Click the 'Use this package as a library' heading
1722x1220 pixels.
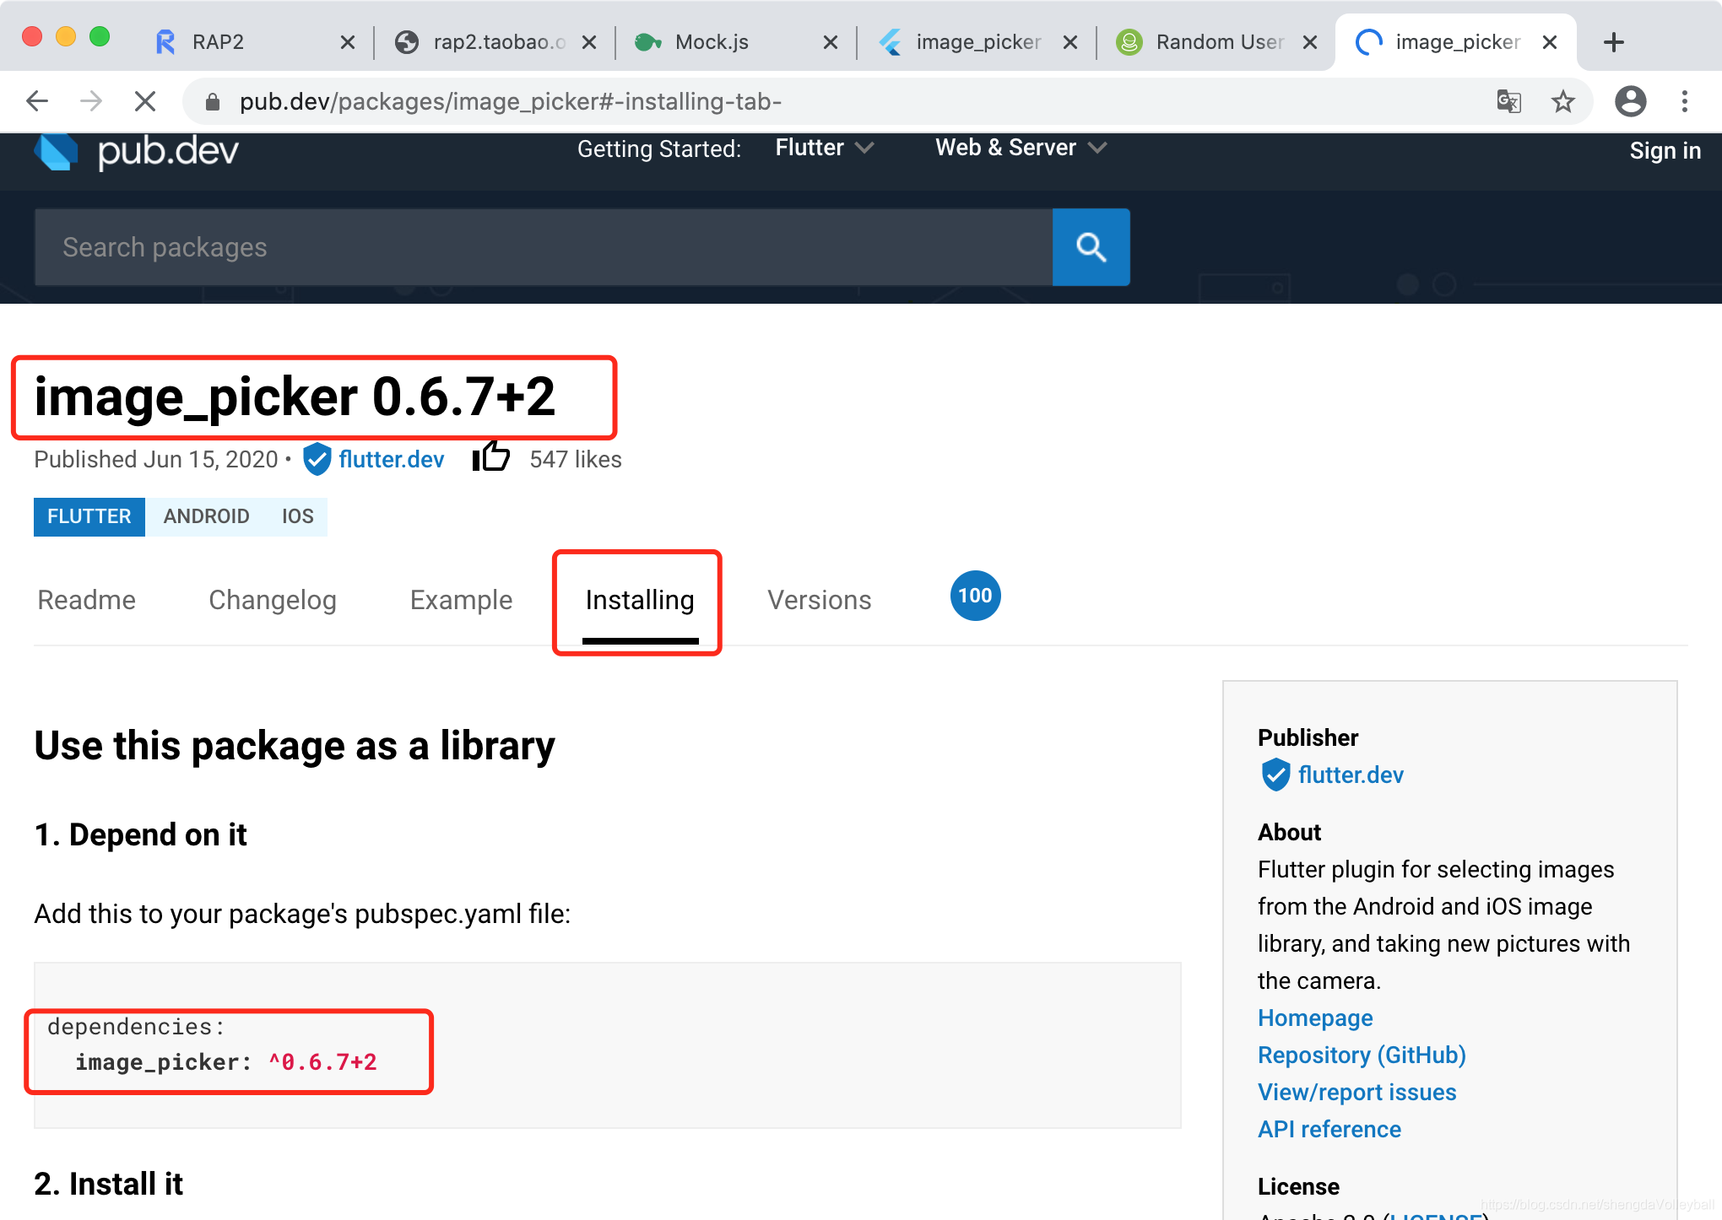(x=295, y=746)
